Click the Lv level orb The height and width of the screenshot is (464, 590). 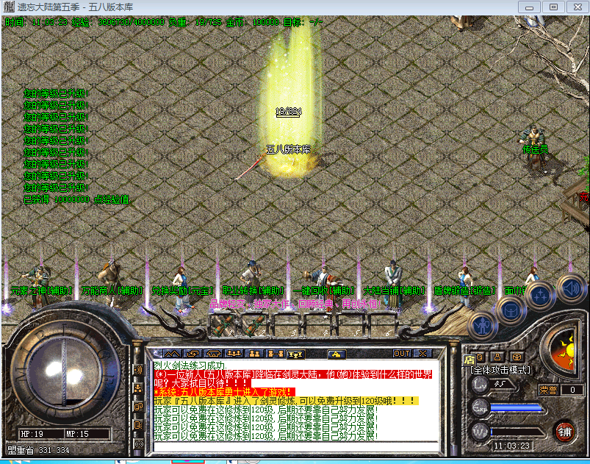[x=480, y=384]
